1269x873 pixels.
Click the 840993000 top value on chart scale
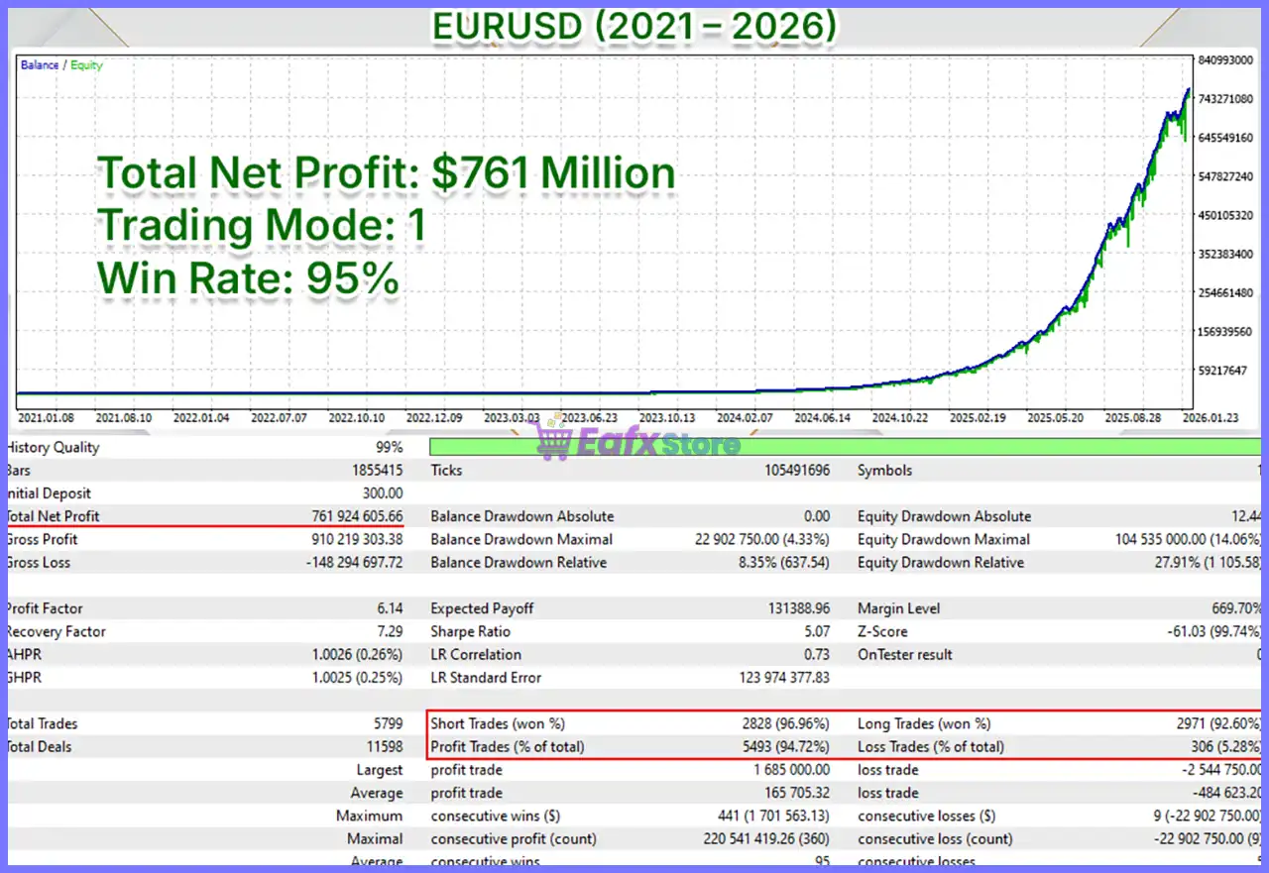coord(1224,60)
